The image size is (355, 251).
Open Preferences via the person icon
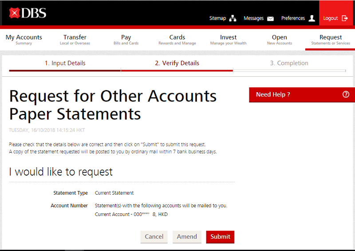coord(312,18)
